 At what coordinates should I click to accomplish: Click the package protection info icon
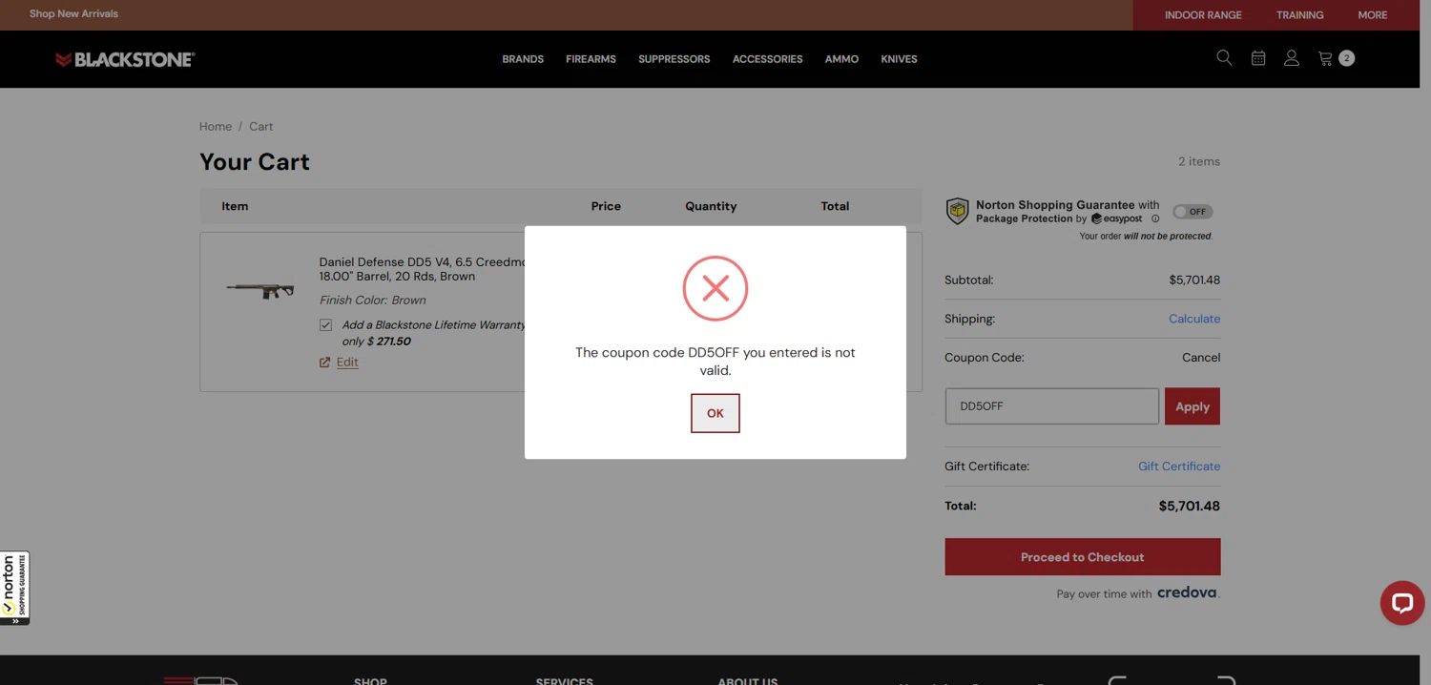click(1155, 218)
